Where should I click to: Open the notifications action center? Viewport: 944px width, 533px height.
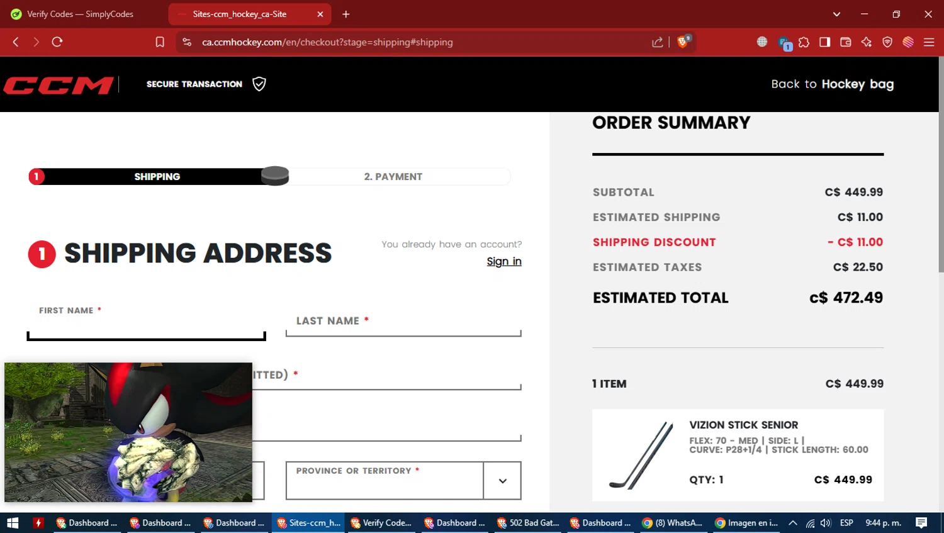click(921, 523)
